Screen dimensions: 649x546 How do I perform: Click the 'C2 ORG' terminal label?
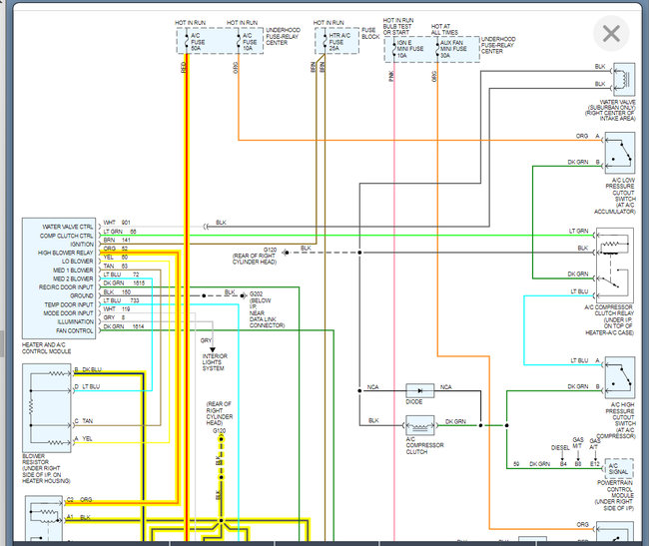(80, 500)
